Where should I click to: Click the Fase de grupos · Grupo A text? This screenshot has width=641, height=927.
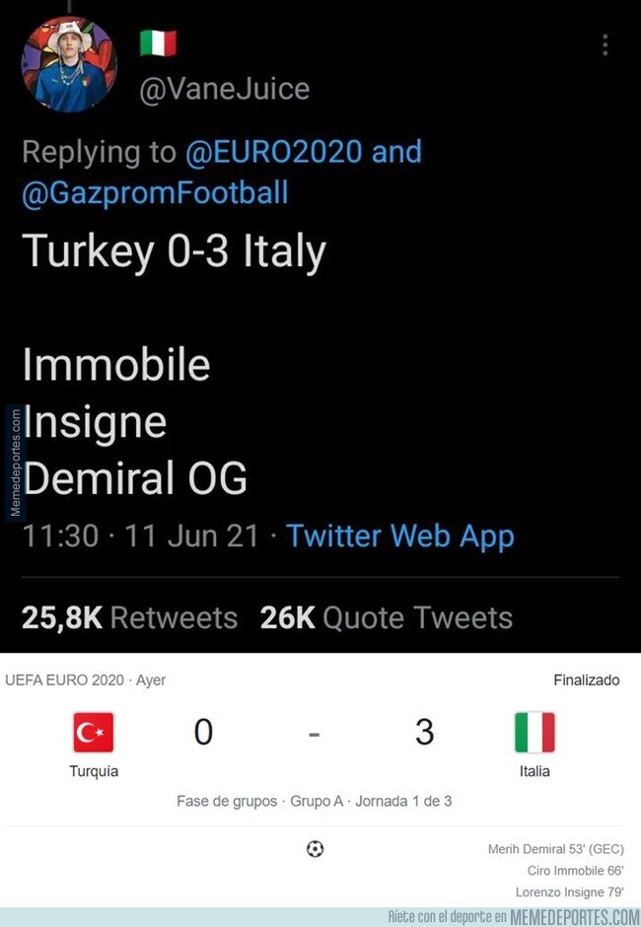pos(259,801)
